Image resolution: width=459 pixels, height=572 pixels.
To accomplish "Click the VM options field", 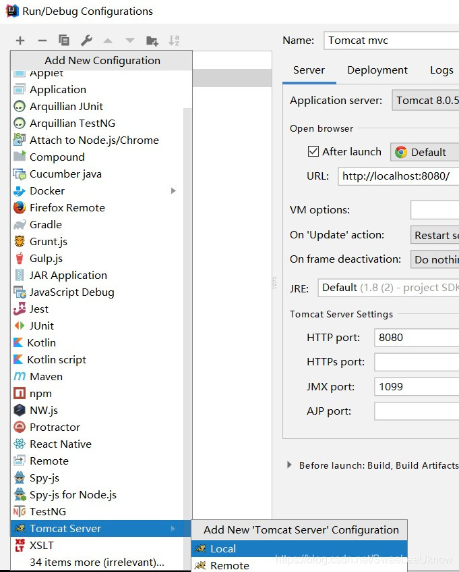I will pyautogui.click(x=435, y=210).
